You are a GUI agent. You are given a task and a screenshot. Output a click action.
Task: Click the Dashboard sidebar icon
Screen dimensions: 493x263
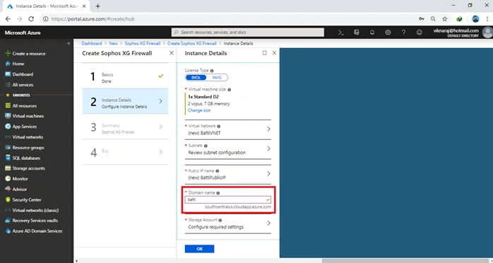(8, 74)
